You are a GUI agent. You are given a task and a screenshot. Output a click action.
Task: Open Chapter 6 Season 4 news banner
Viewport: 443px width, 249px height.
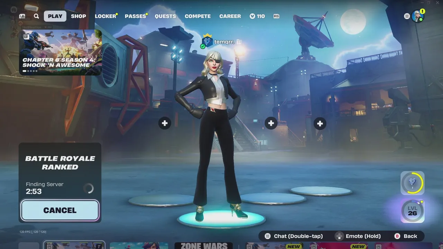tap(60, 52)
